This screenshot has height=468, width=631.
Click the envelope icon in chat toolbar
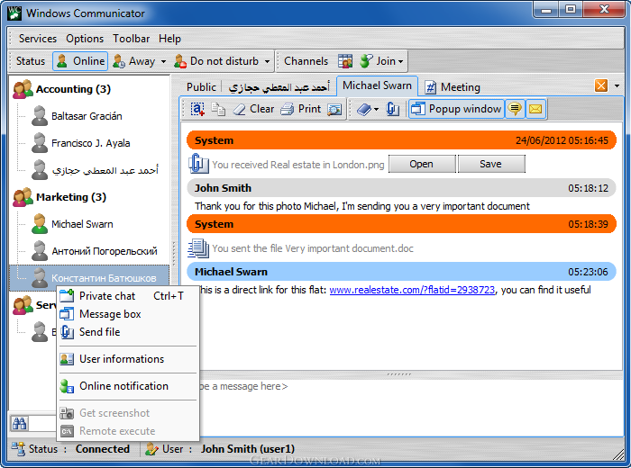[x=535, y=109]
